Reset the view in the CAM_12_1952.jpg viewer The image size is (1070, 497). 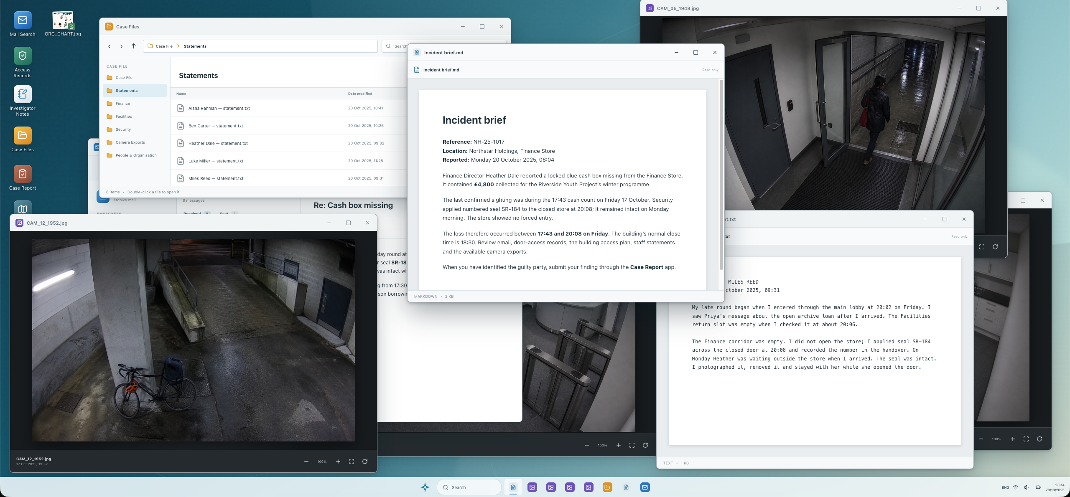point(365,461)
